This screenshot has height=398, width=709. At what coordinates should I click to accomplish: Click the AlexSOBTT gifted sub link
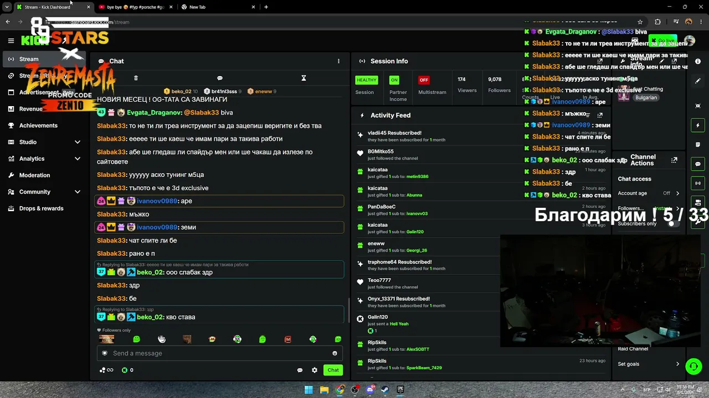coord(418,349)
